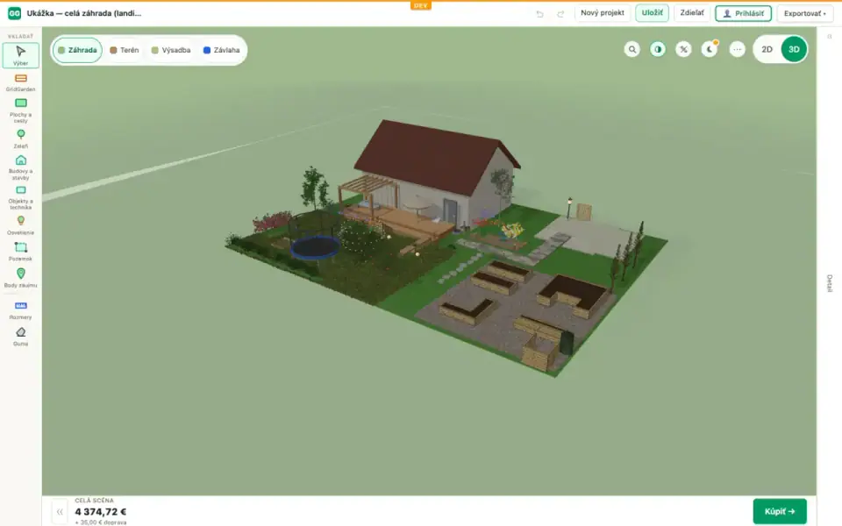
Task: Select the Pozemok plot tool
Action: tap(20, 252)
